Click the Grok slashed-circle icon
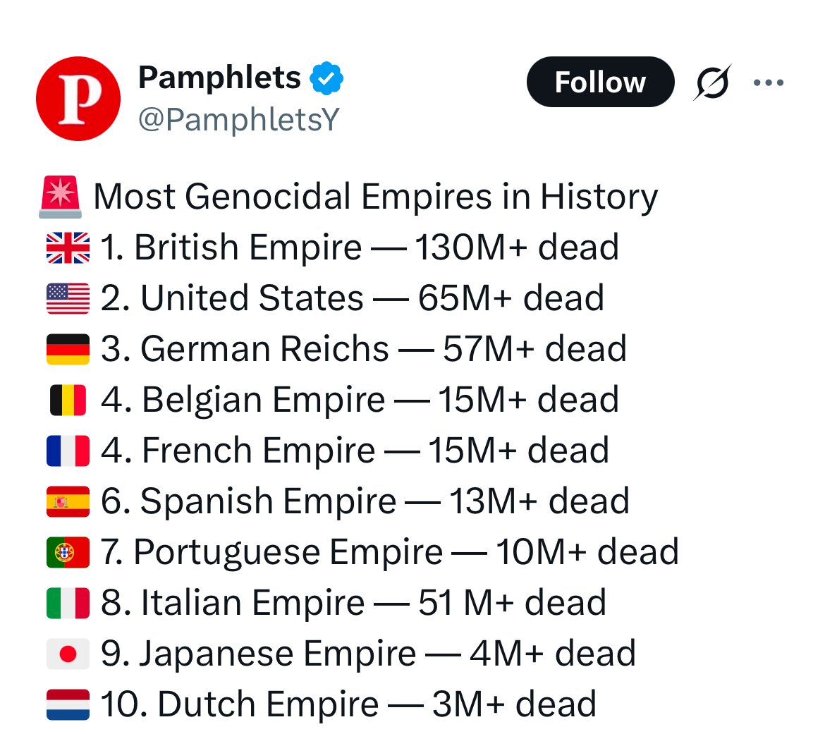 pyautogui.click(x=712, y=82)
